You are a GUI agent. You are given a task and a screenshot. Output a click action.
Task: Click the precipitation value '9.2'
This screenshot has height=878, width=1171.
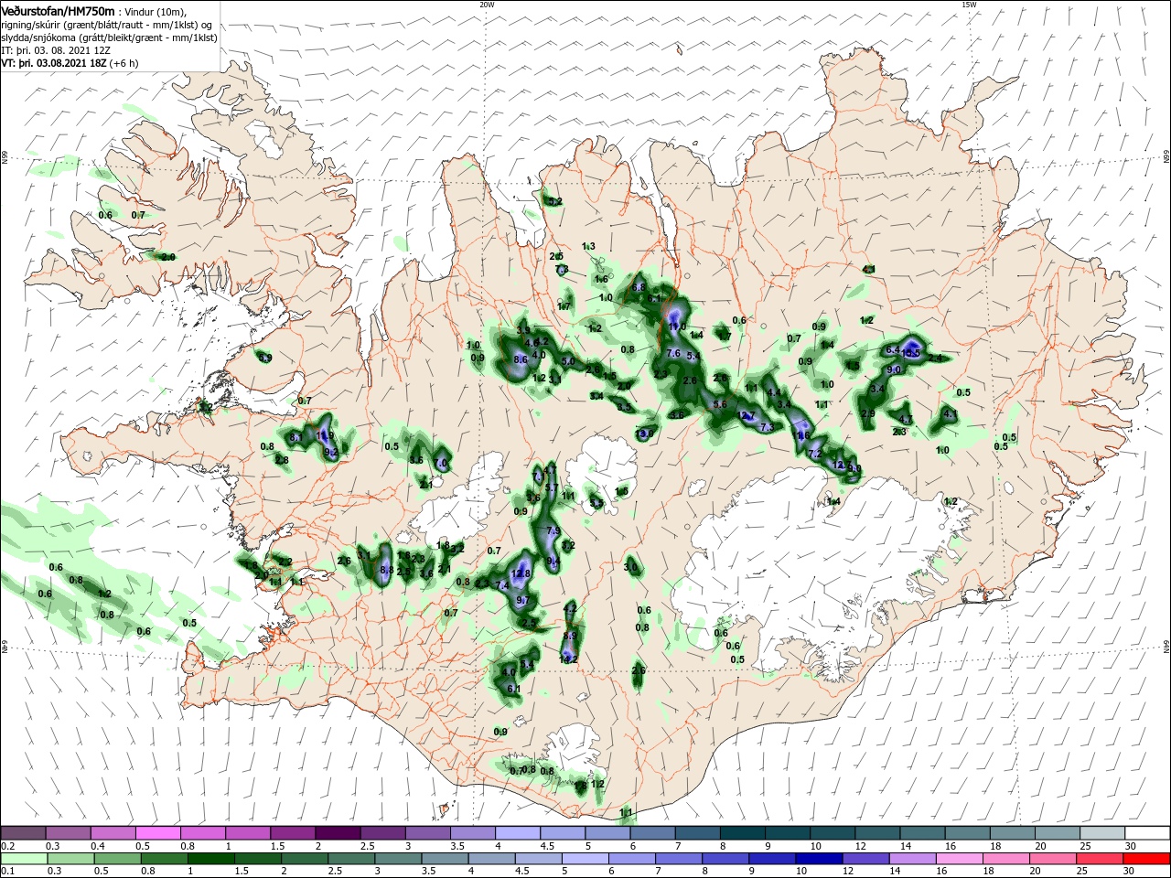(x=331, y=451)
